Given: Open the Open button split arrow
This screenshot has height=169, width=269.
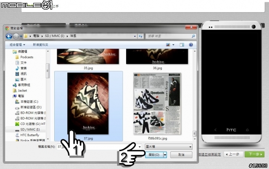Looking at the screenshot, I should pyautogui.click(x=165, y=155).
